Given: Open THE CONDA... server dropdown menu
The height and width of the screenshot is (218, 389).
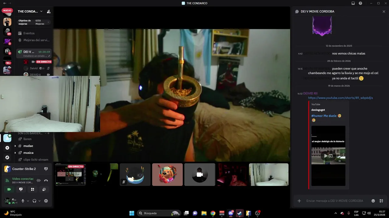Looking at the screenshot, I should [x=30, y=12].
